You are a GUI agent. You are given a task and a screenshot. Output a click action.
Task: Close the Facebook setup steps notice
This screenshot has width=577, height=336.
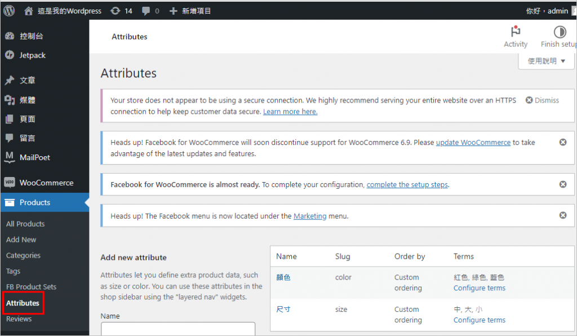click(x=562, y=184)
